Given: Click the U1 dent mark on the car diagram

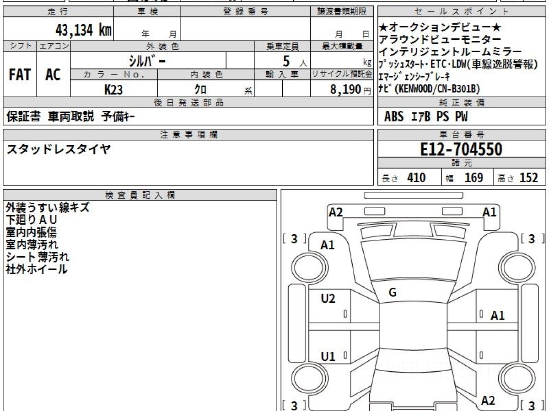Looking at the screenshot, I should [x=328, y=357].
